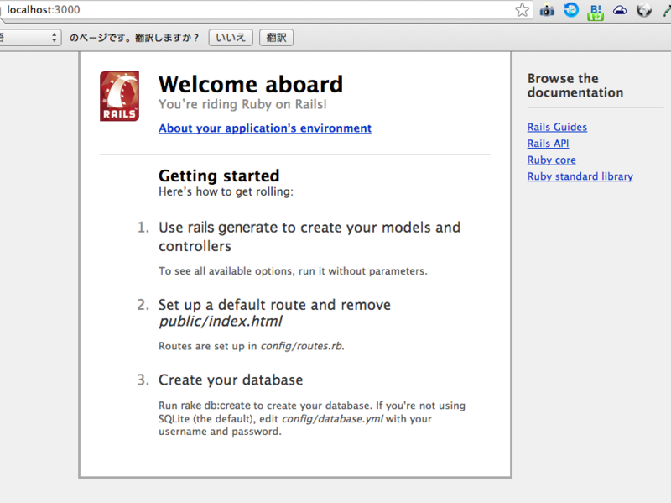The image size is (671, 503).
Task: Click the config/routes.rb text
Action: [x=302, y=346]
